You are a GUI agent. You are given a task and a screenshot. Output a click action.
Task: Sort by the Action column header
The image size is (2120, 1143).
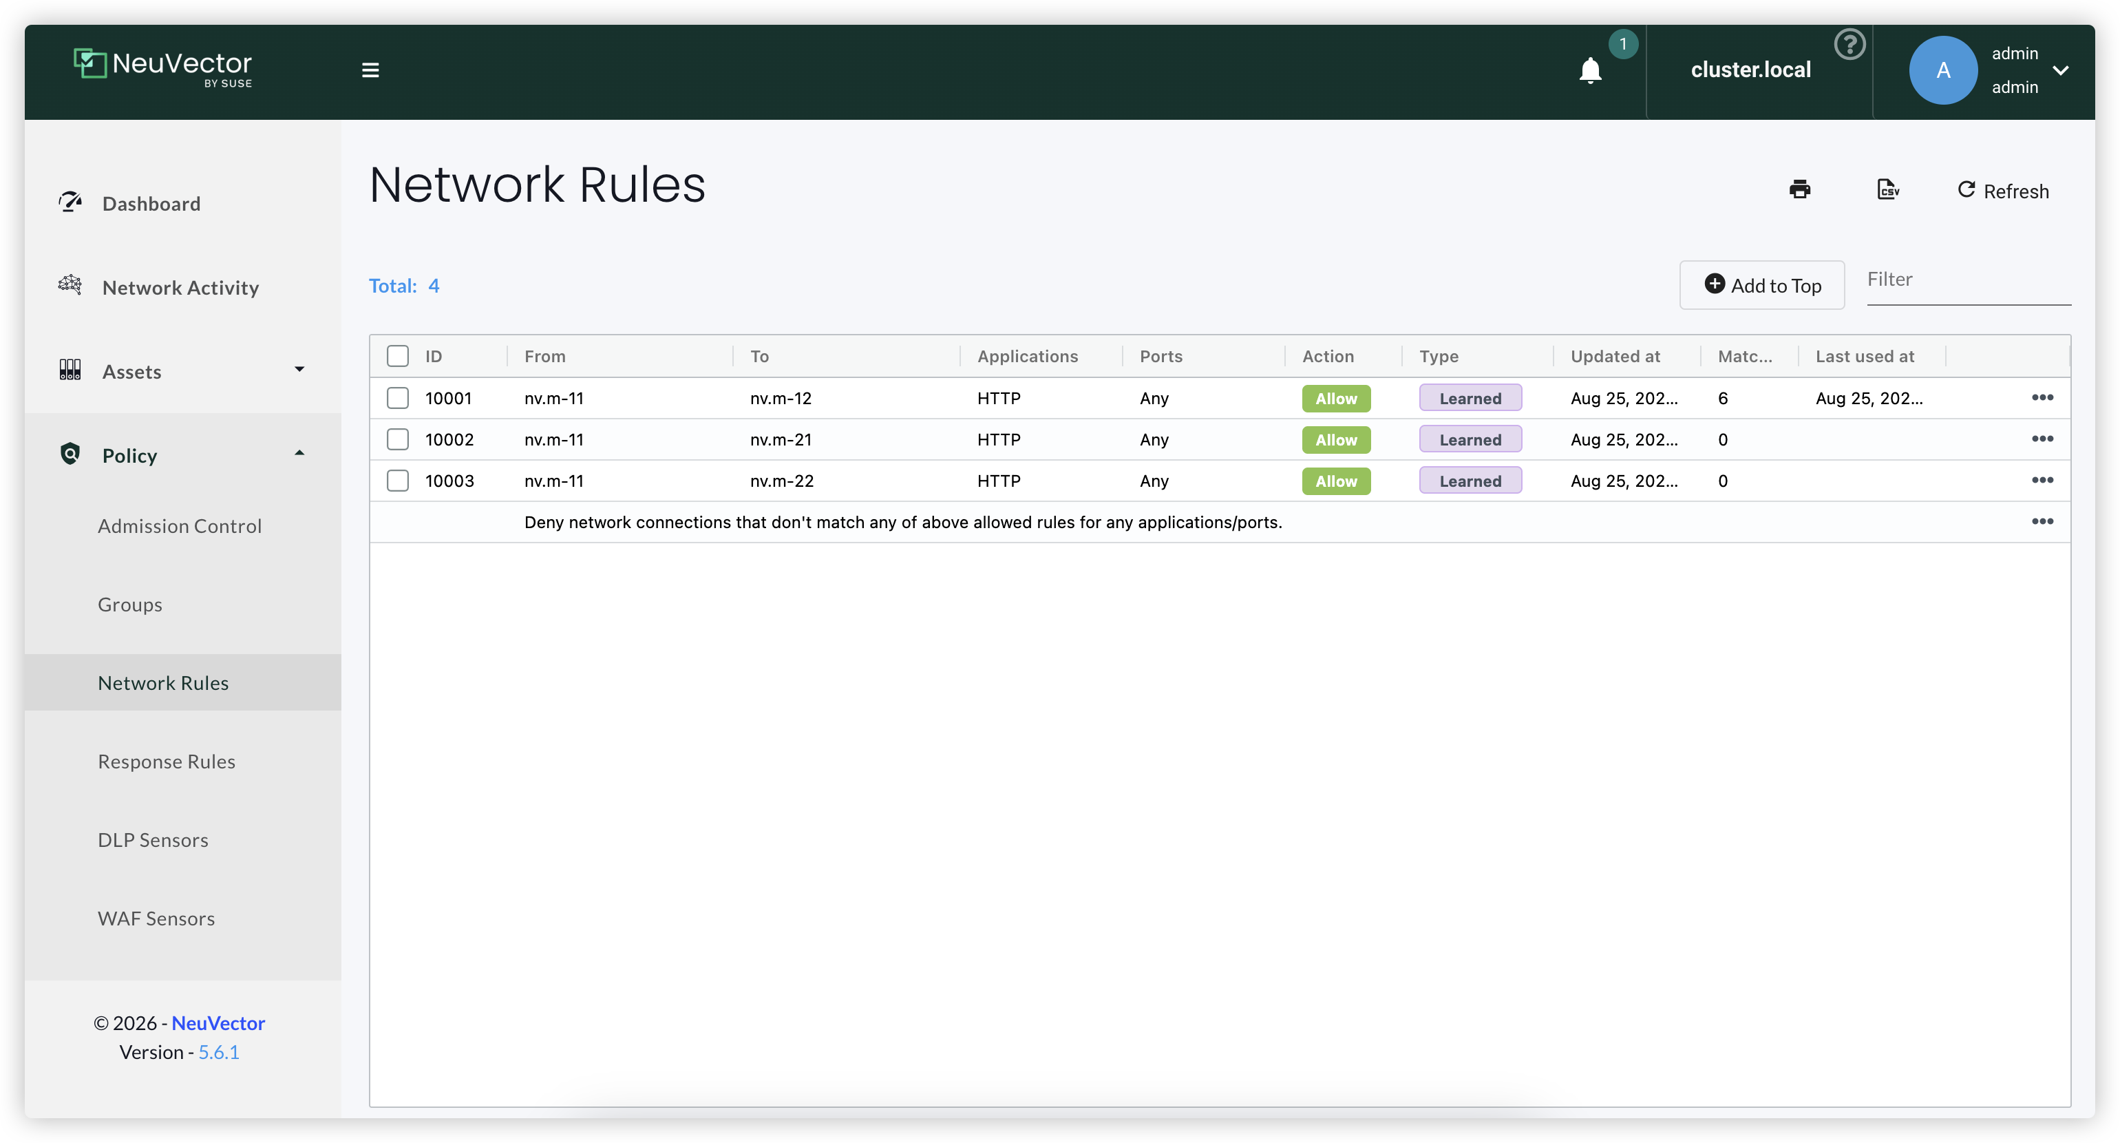(x=1328, y=357)
